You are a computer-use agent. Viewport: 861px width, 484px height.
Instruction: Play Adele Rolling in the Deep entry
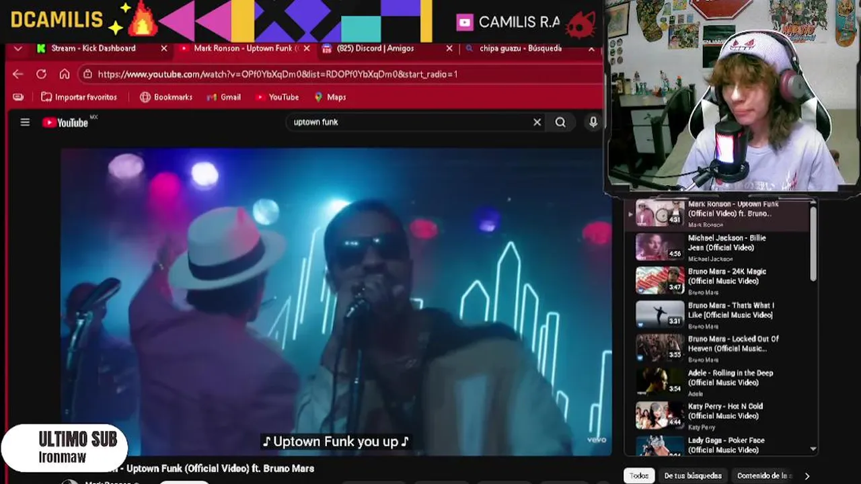tap(718, 382)
